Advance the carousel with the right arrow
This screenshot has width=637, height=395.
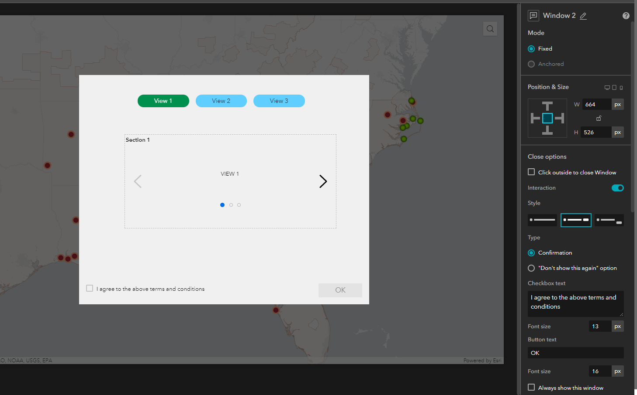click(323, 181)
